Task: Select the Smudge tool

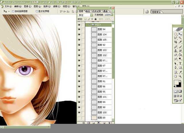Action: 176,58
